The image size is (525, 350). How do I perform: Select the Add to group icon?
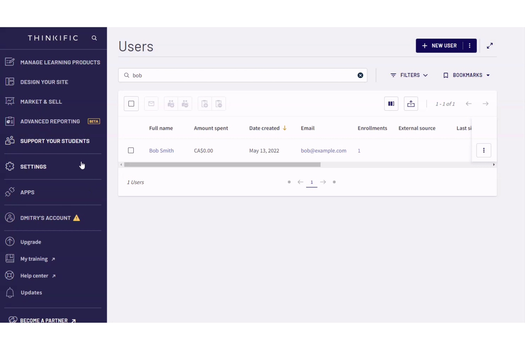[171, 104]
